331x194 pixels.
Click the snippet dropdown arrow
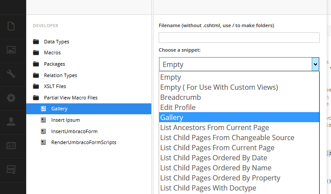pyautogui.click(x=315, y=64)
